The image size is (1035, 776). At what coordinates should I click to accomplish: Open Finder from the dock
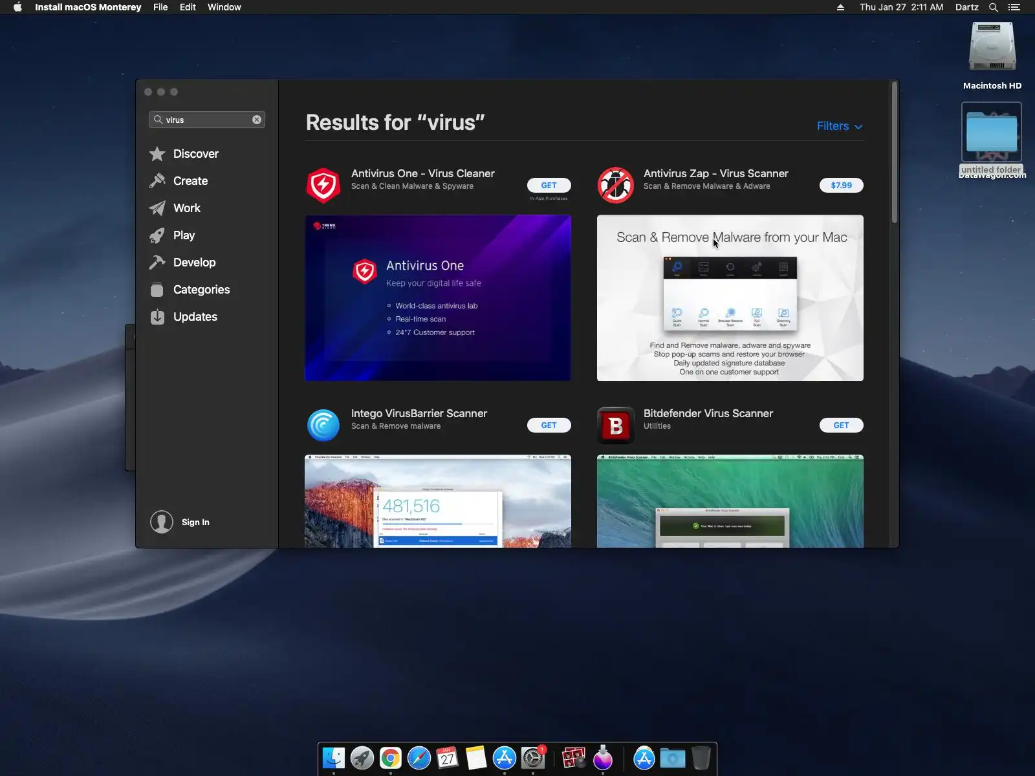334,758
